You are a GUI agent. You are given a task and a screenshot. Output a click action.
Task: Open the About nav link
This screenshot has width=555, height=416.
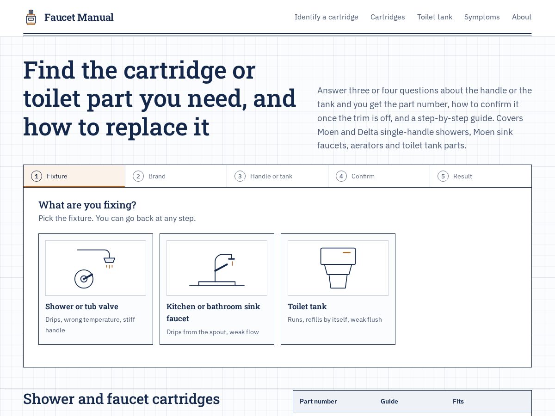[522, 17]
